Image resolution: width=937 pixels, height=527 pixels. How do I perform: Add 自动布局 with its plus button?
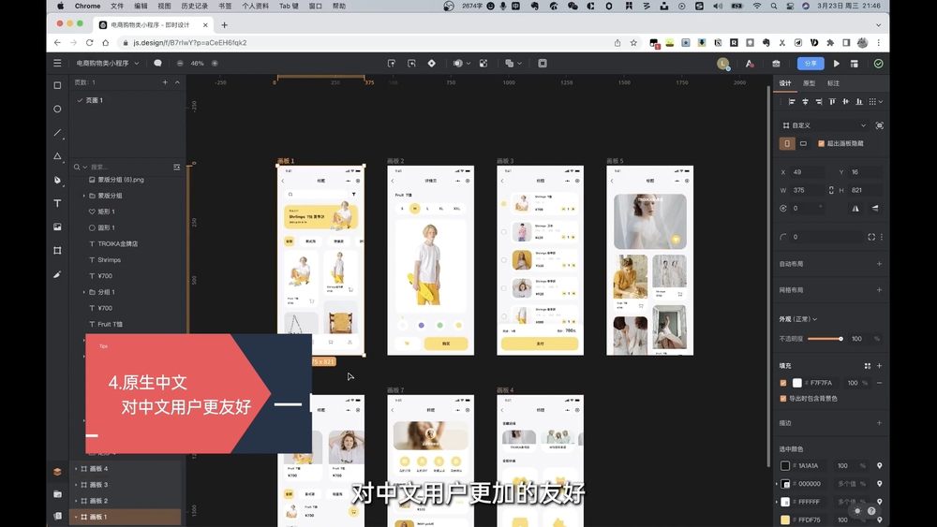click(879, 263)
